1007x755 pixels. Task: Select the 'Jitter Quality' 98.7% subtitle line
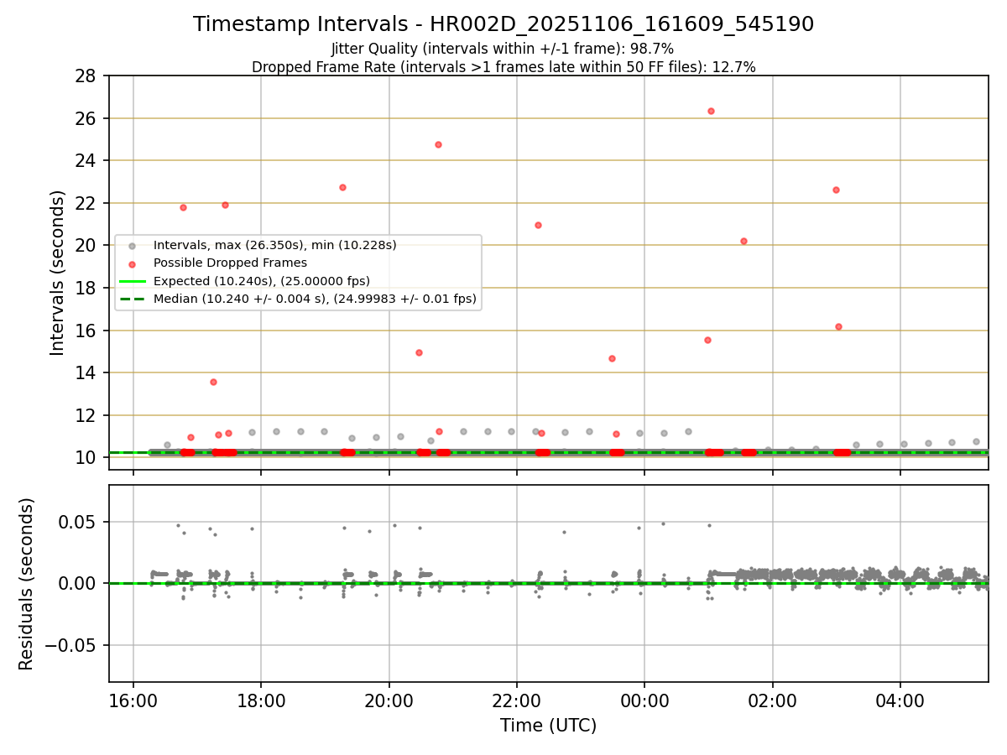503,49
